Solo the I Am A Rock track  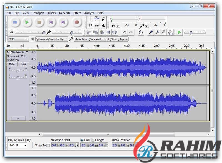[x=23, y=64]
